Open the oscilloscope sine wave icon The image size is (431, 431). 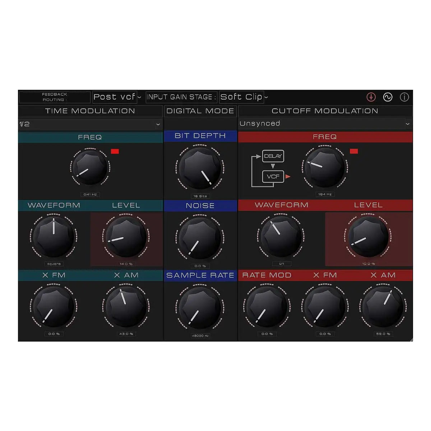click(387, 97)
